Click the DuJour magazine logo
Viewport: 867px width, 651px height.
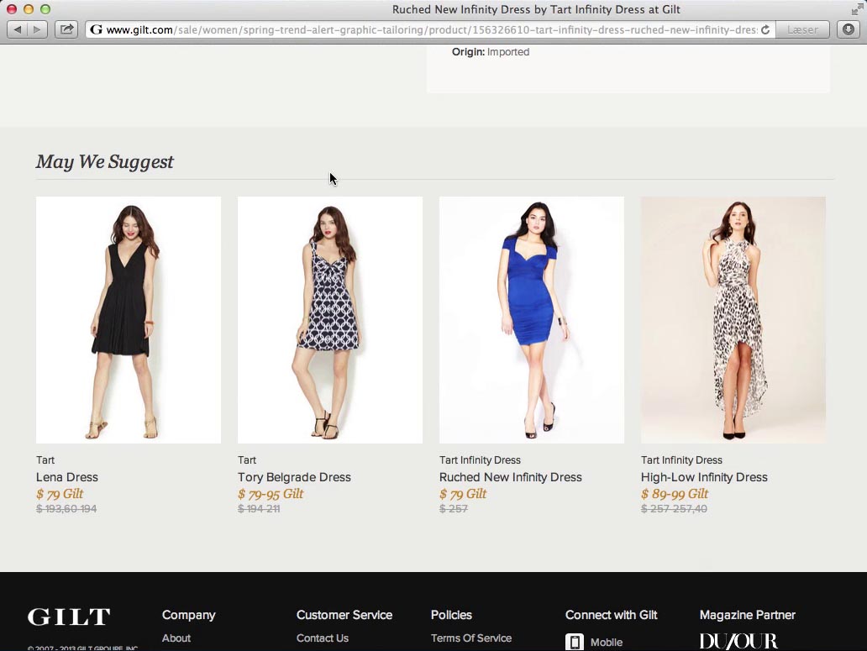coord(738,641)
